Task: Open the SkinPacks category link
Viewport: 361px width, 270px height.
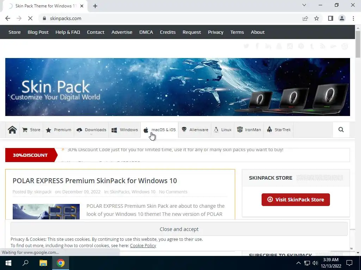Action: point(120,192)
